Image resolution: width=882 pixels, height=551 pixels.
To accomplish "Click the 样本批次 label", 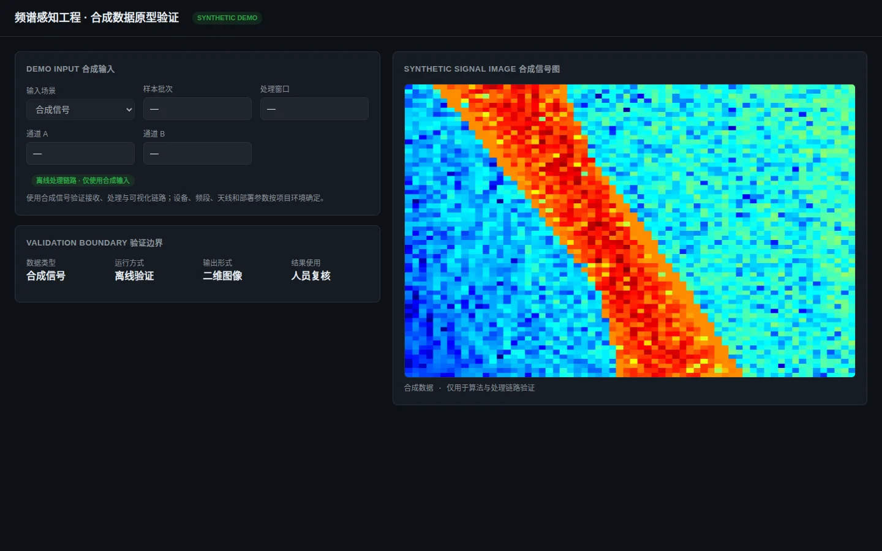I will [158, 89].
